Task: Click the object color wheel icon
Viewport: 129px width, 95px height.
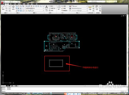Action: pos(70,6)
